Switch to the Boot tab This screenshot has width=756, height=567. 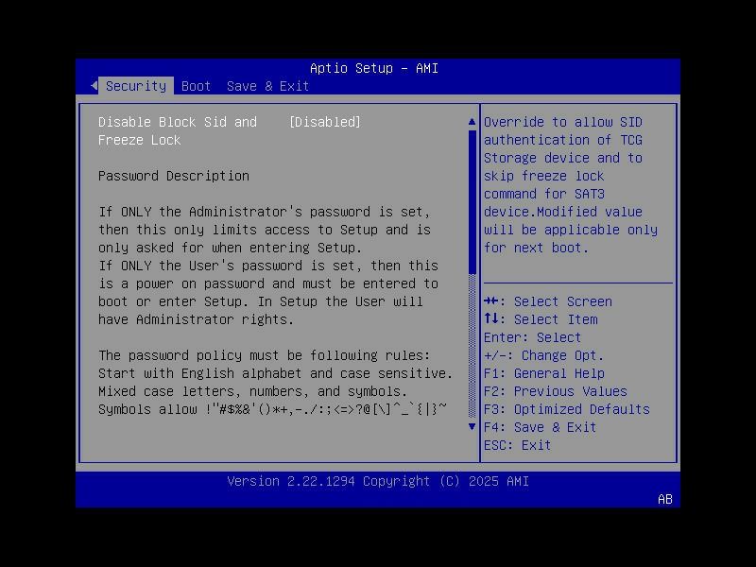(196, 86)
